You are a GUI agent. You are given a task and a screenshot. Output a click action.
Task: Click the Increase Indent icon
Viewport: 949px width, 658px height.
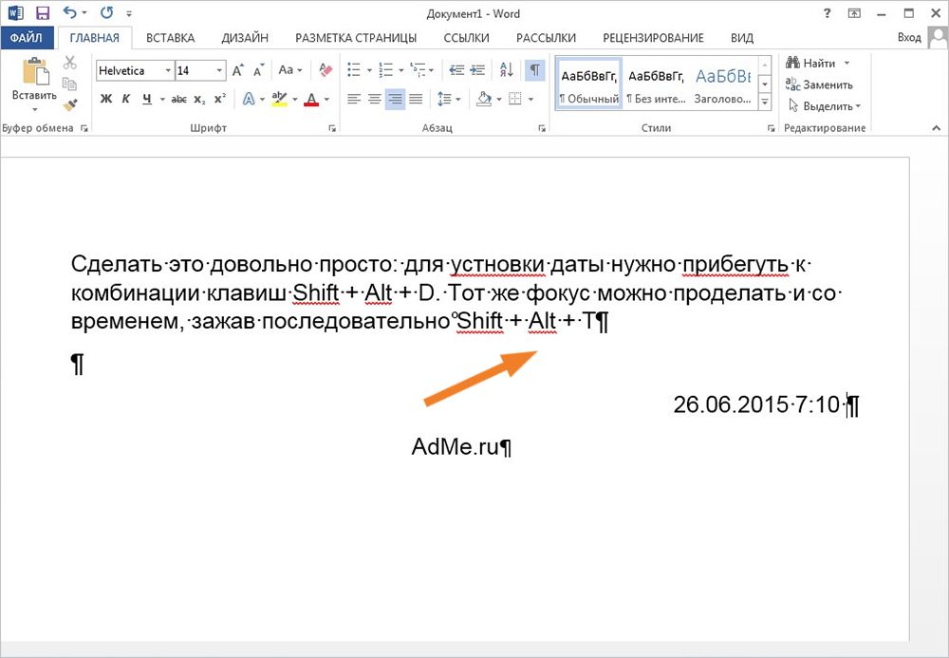477,70
